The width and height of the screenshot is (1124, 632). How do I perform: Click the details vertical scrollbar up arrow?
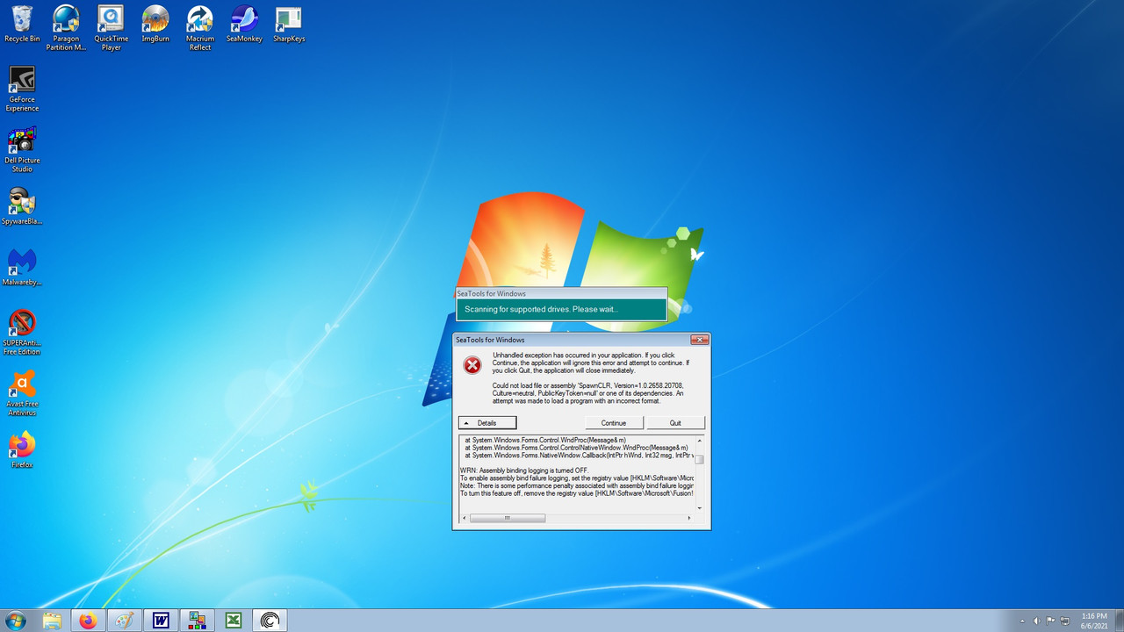(x=700, y=440)
